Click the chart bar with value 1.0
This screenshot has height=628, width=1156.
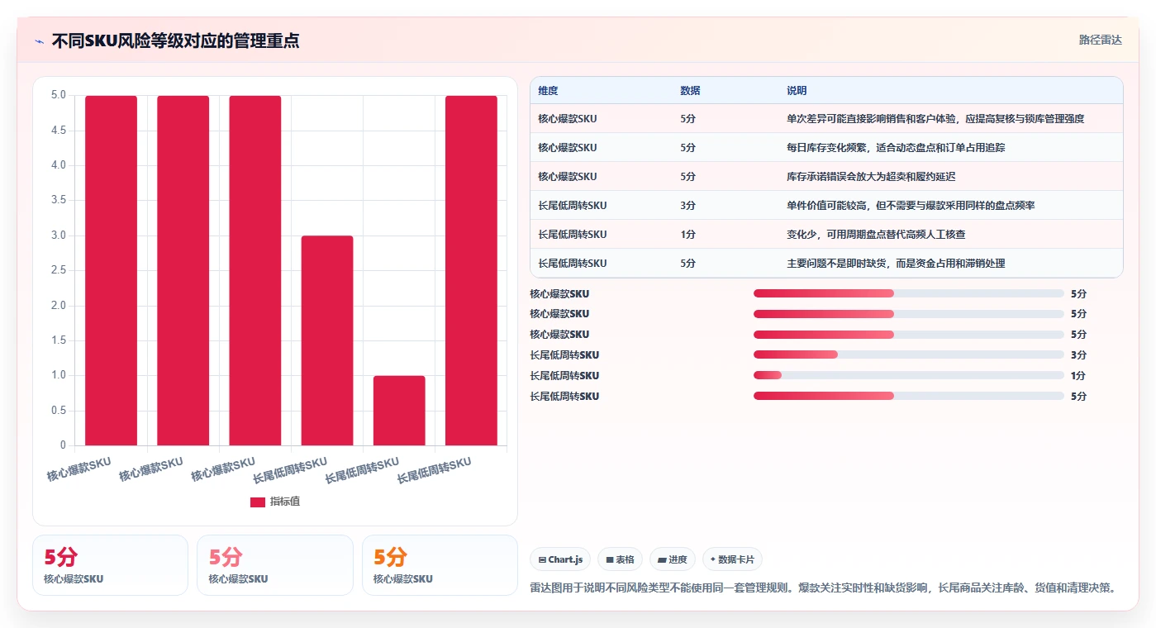point(399,411)
